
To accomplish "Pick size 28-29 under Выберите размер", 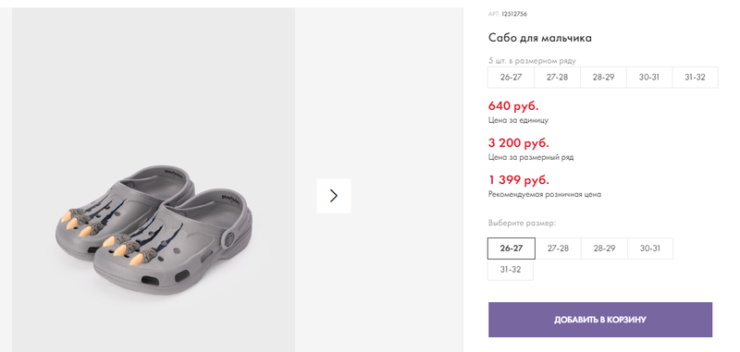I will (604, 249).
